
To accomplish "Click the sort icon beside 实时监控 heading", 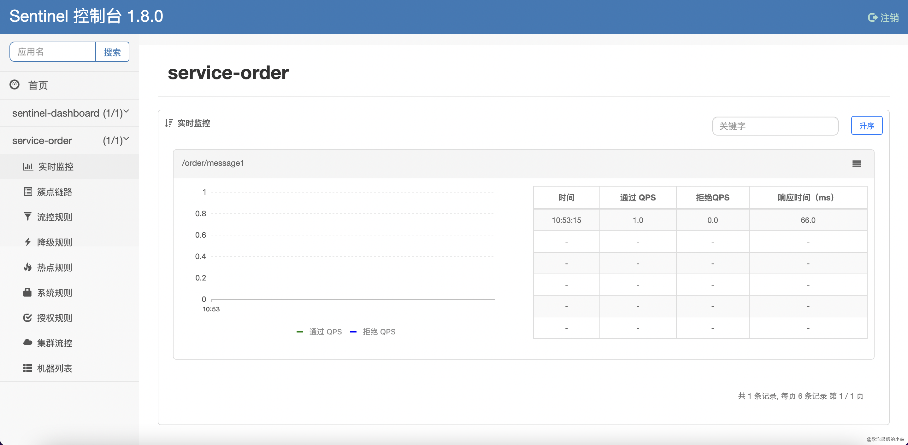I will click(169, 123).
